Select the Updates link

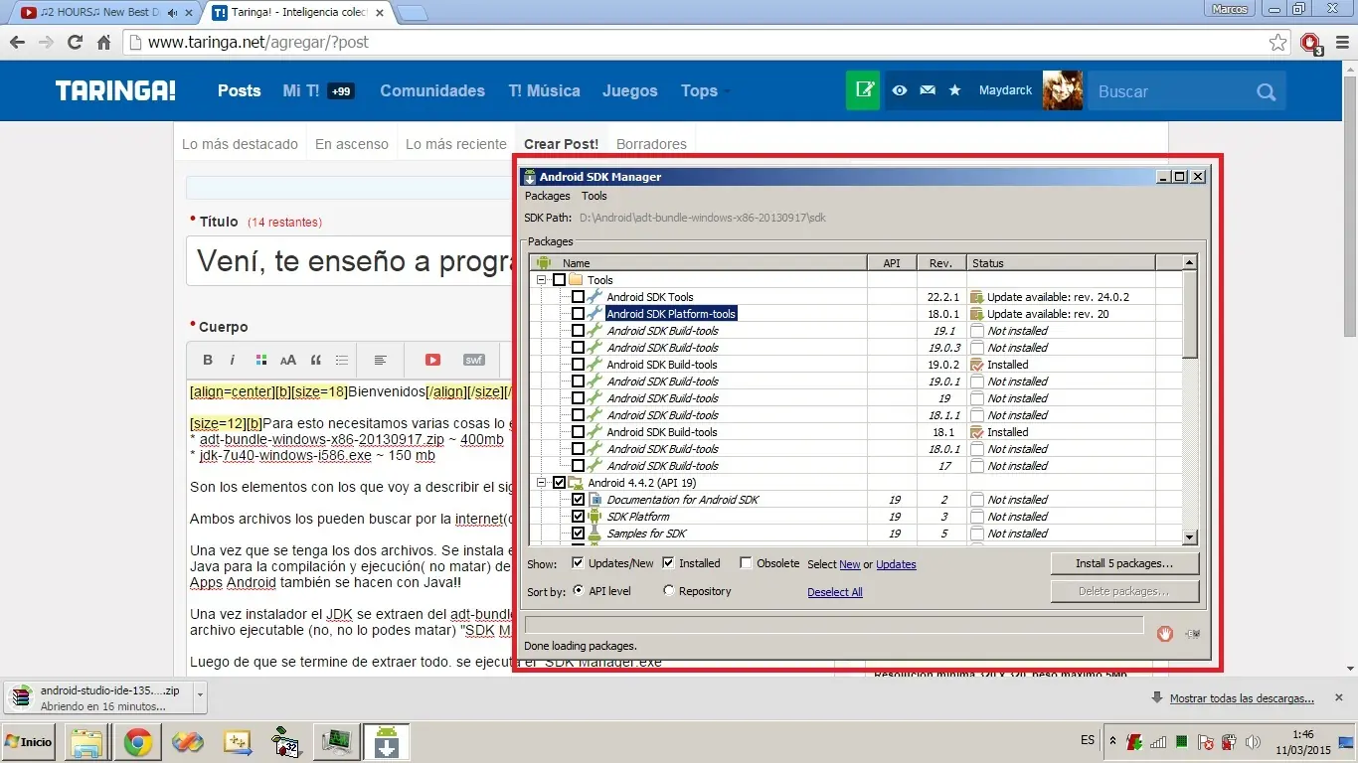point(896,564)
